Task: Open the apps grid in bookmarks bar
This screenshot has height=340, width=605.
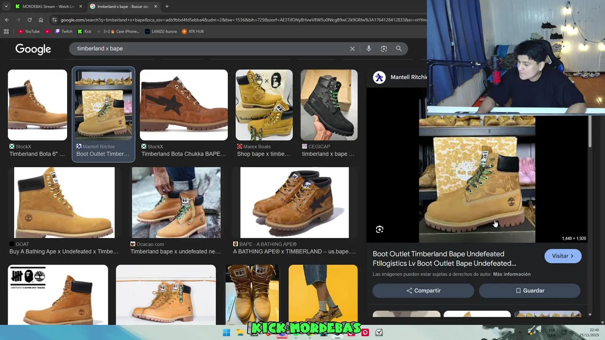Action: (x=6, y=32)
